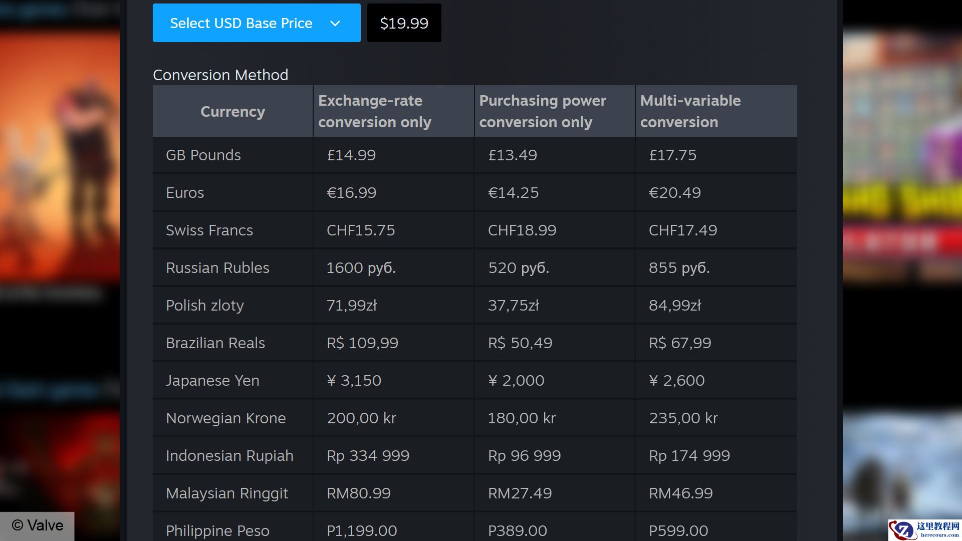Click Multi-variable conversion column header
The image size is (962, 541).
click(690, 111)
